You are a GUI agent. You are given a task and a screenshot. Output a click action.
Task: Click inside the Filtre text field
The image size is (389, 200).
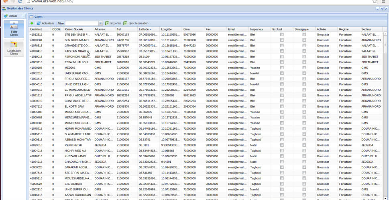(x=81, y=23)
